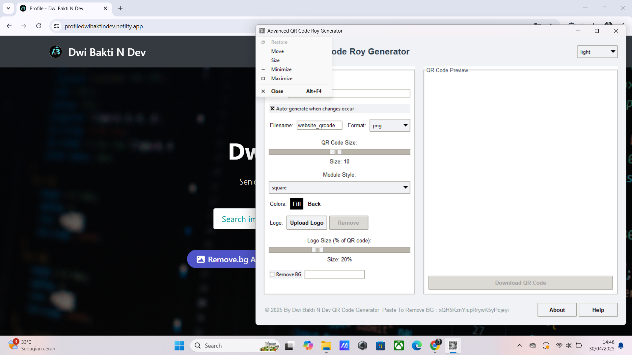Click the Filename input field
The image size is (632, 355).
tap(319, 125)
